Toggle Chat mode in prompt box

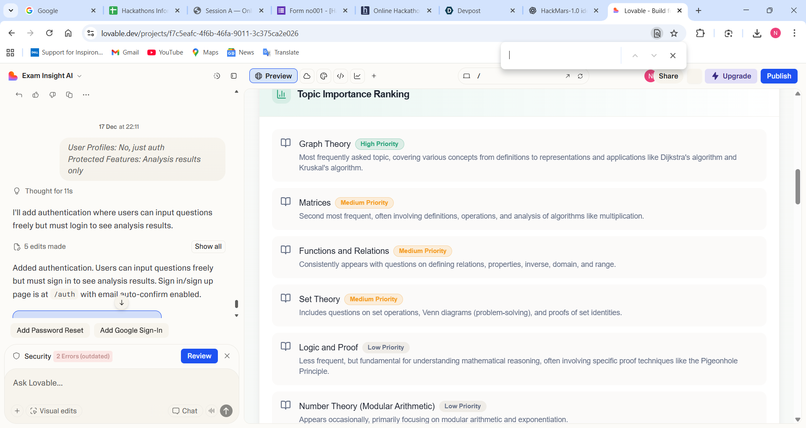tap(185, 411)
